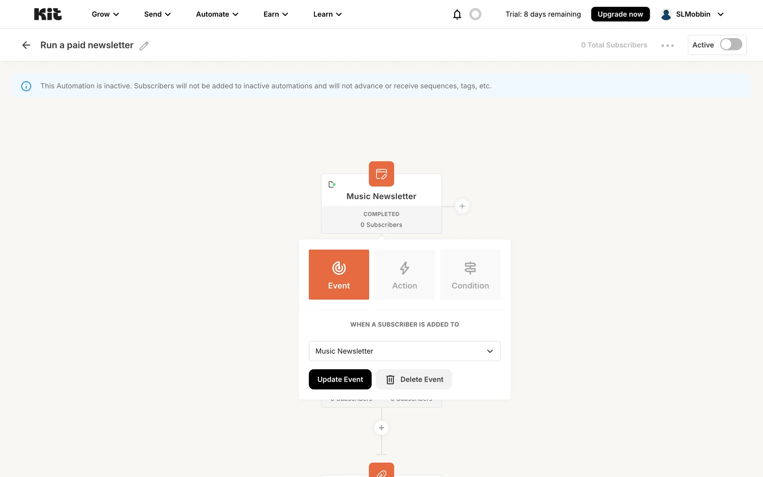The width and height of the screenshot is (763, 477).
Task: Add a step with the bottom plus icon
Action: 381,428
